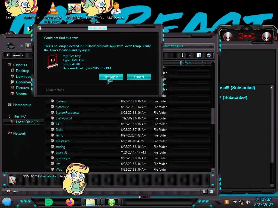Open the green chat app on taskbar

tap(49, 202)
